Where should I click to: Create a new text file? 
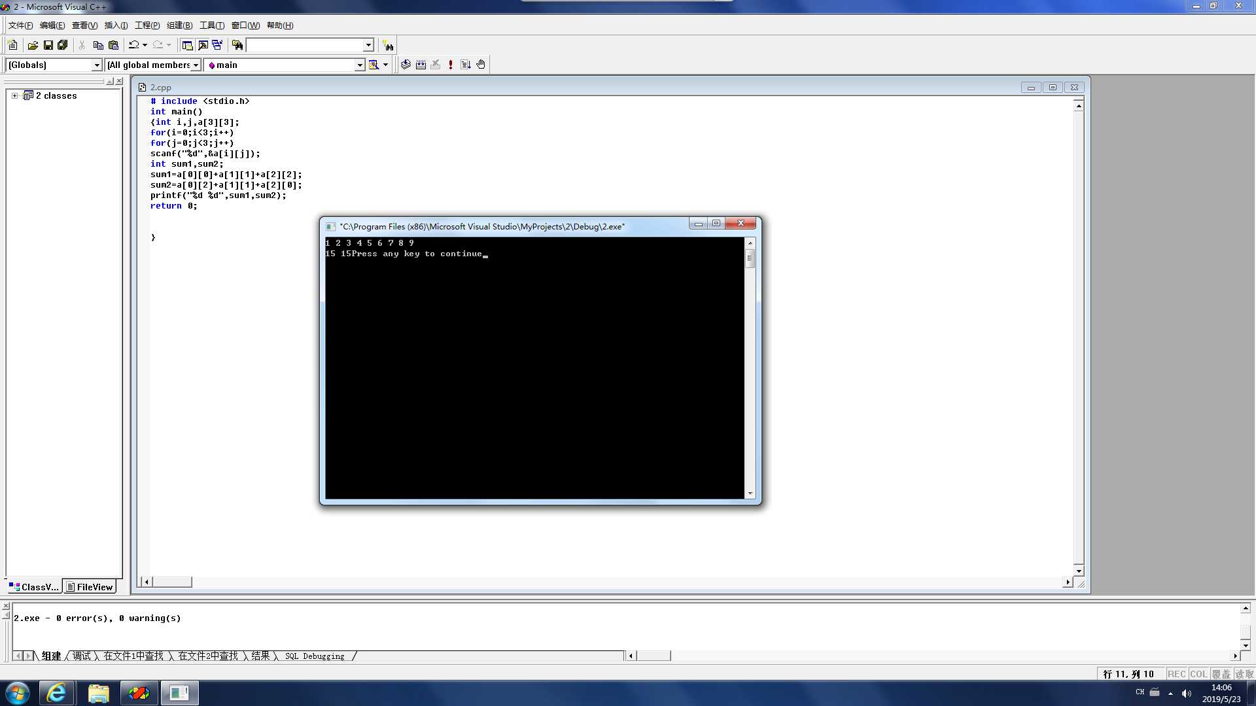12,45
